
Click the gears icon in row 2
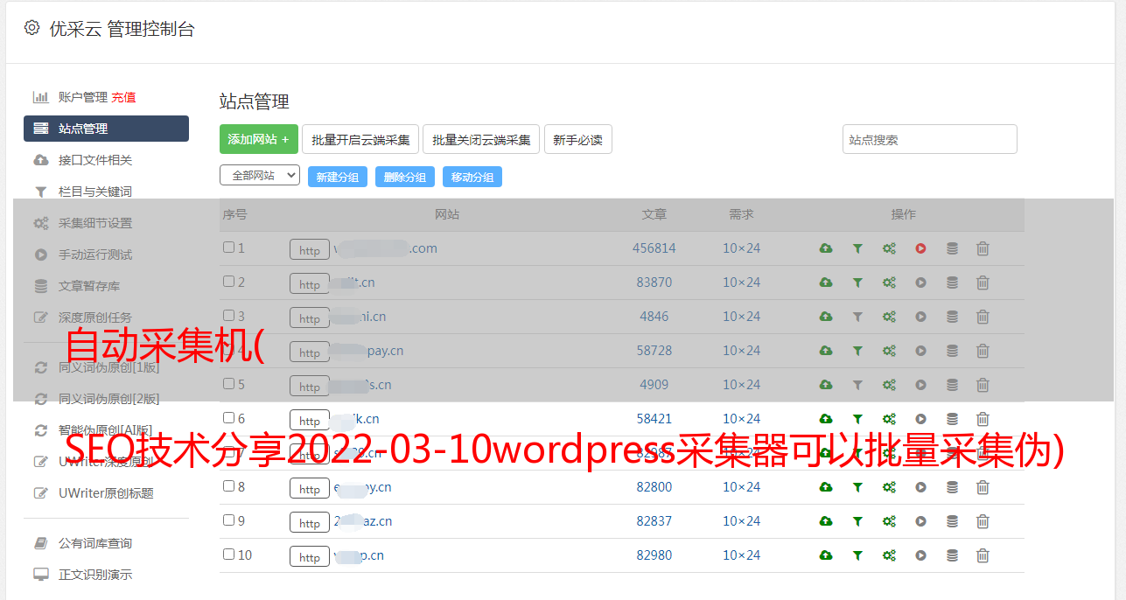pyautogui.click(x=889, y=283)
